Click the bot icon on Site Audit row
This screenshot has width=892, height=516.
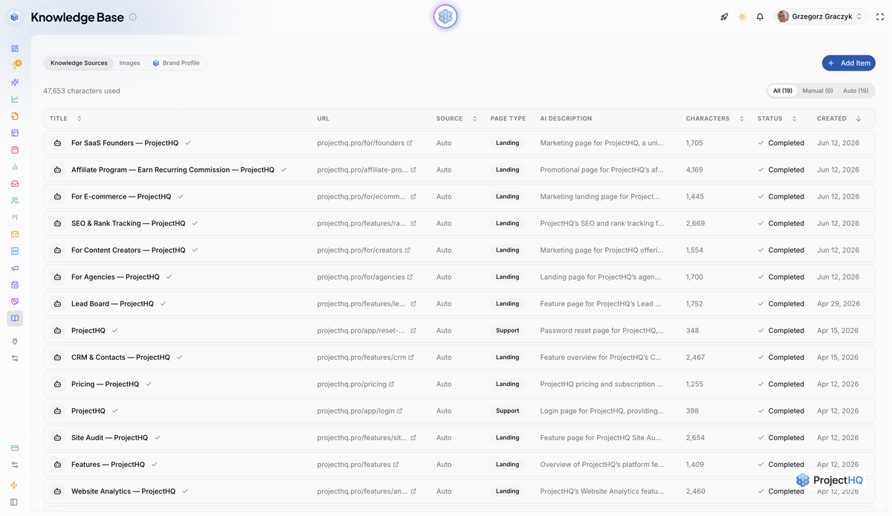click(57, 438)
